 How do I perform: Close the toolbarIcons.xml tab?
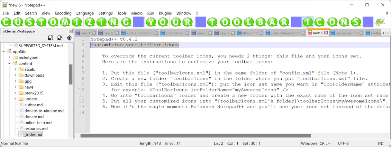(x=156, y=33)
